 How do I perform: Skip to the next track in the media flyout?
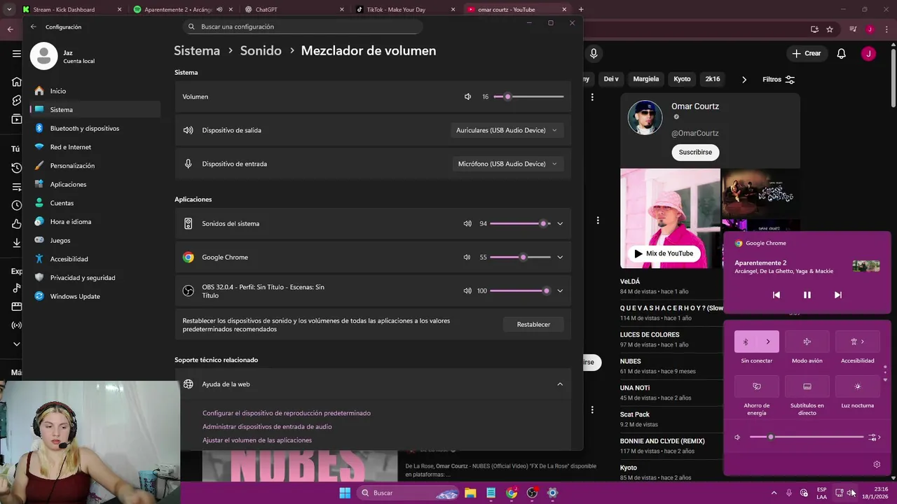tap(837, 295)
